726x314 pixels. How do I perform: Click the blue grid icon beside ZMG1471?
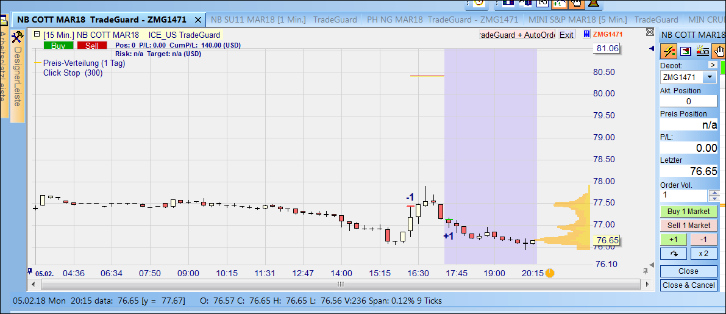[587, 34]
